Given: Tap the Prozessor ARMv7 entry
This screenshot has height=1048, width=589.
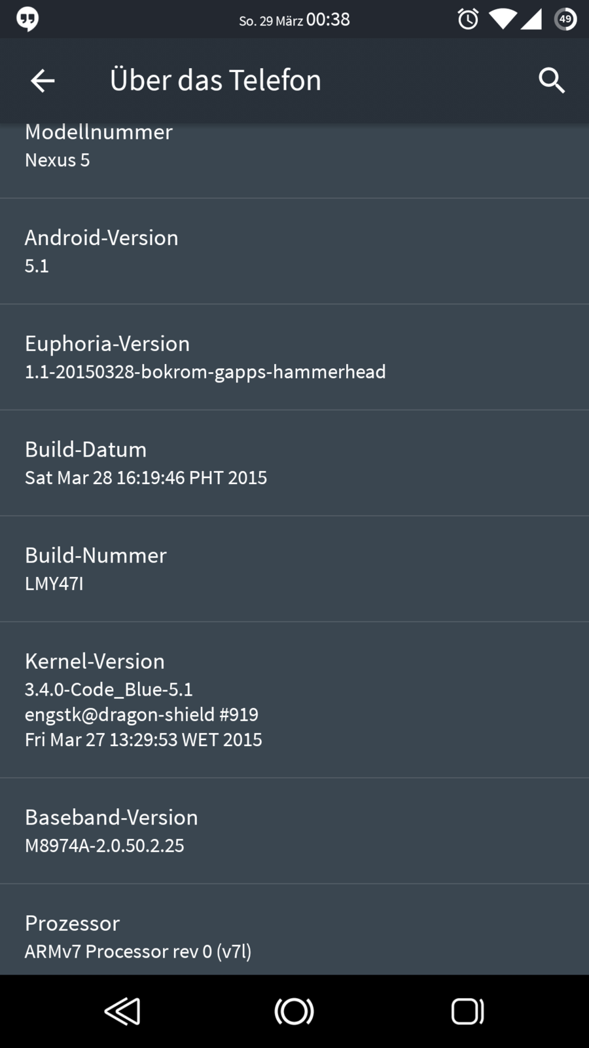Looking at the screenshot, I should click(294, 937).
